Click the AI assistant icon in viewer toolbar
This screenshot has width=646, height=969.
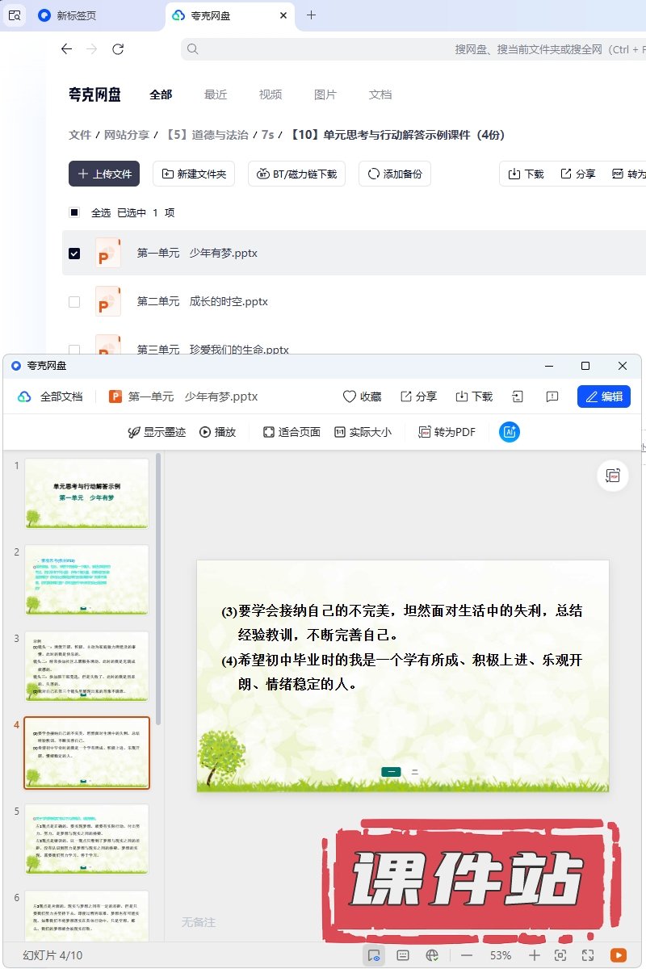(510, 432)
